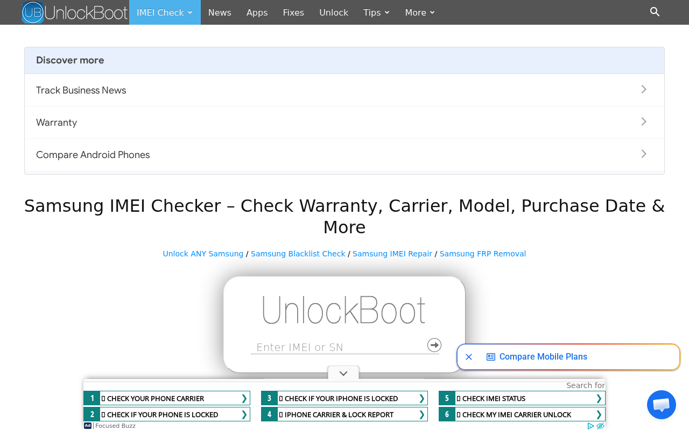Image resolution: width=689 pixels, height=430 pixels.
Task: Click the ad iPhone Carrier & Lock Report
Action: coord(344,414)
